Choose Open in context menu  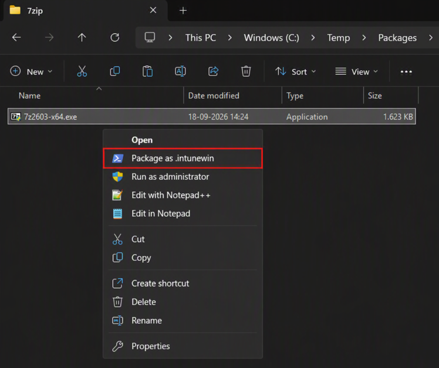(183, 140)
